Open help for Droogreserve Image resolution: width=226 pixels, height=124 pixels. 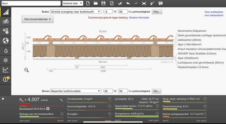[x=157, y=114]
